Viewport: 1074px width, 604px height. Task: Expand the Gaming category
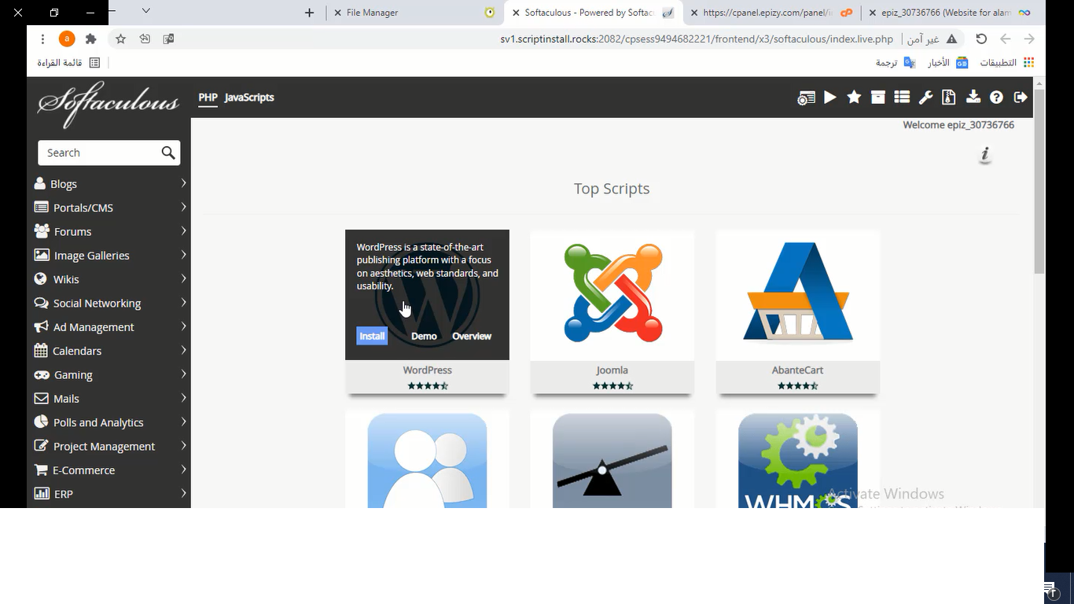click(110, 374)
